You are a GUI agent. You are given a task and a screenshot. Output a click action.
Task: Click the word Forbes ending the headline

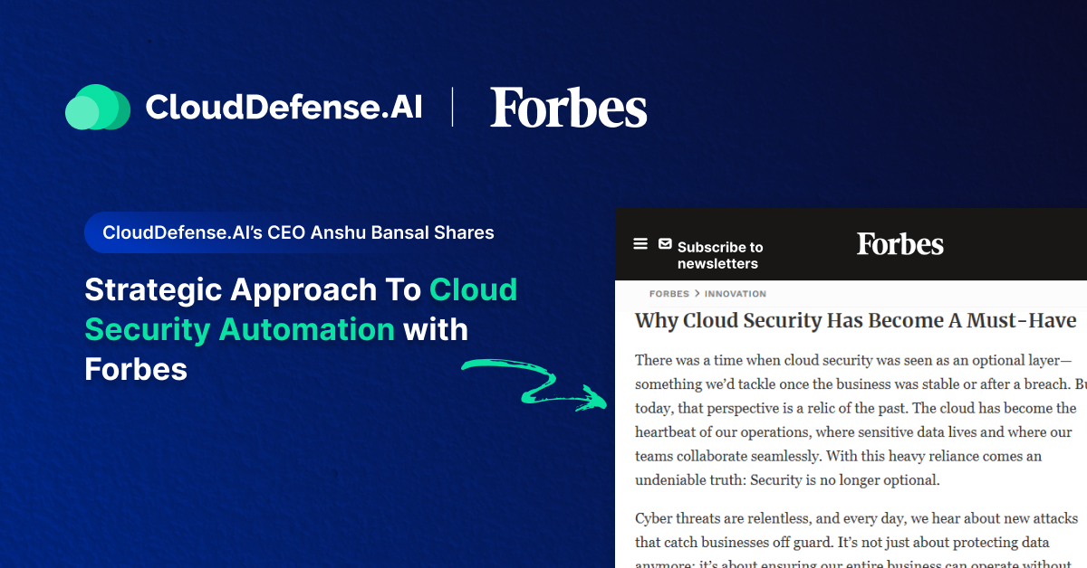click(136, 369)
